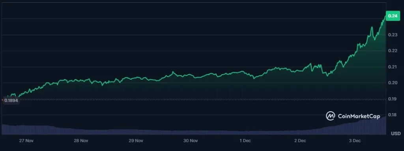Click the 0.23 price axis label
The height and width of the screenshot is (151, 404).
click(x=393, y=35)
